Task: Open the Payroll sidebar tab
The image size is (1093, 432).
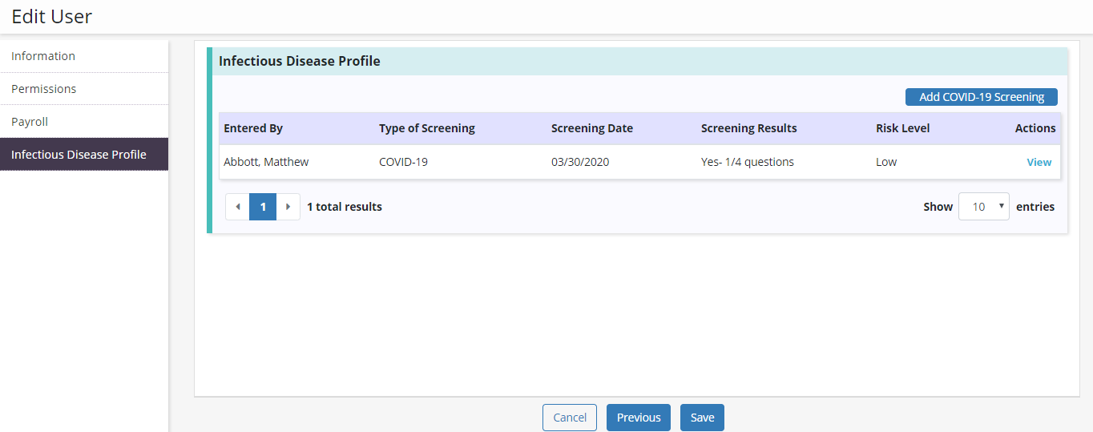Action: point(30,122)
